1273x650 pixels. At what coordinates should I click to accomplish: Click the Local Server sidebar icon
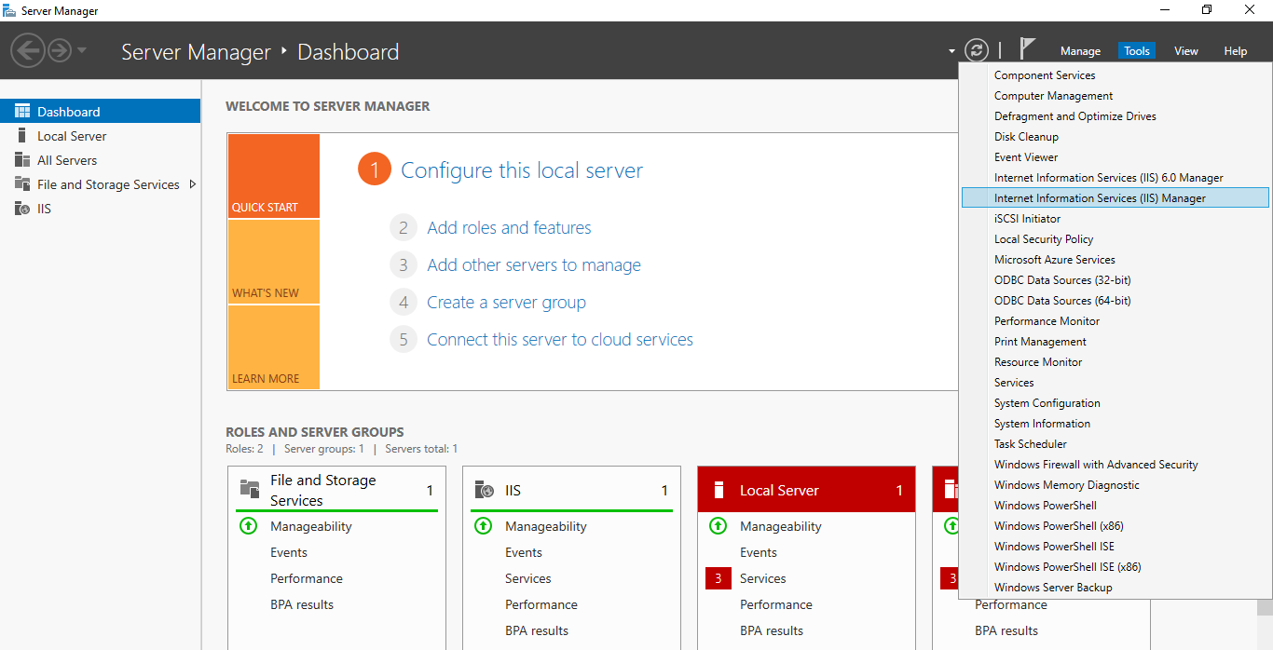point(22,136)
